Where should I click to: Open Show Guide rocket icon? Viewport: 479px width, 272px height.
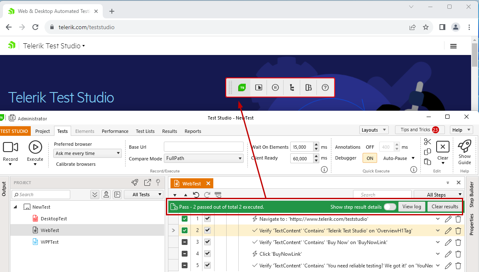click(x=464, y=146)
